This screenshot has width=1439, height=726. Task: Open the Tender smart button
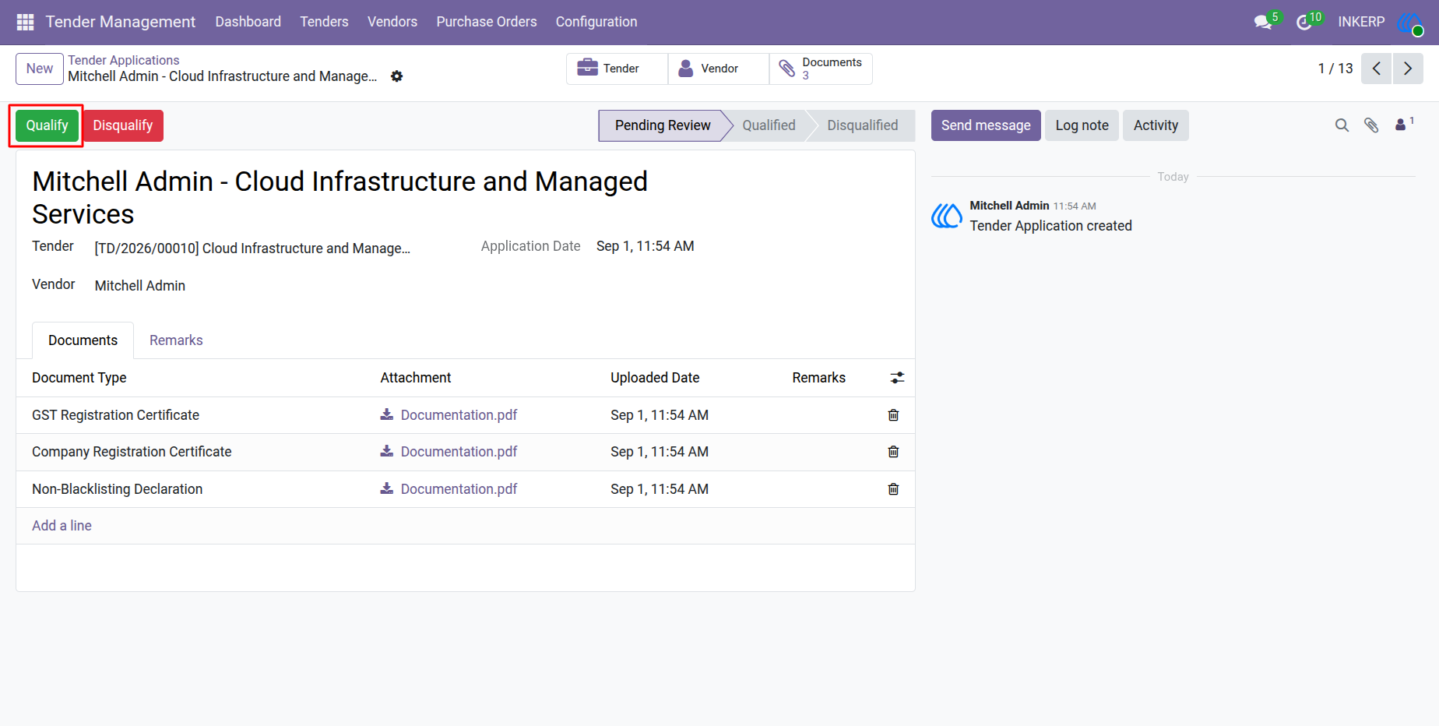point(617,69)
